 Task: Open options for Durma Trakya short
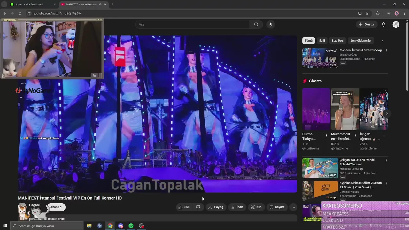[326, 136]
